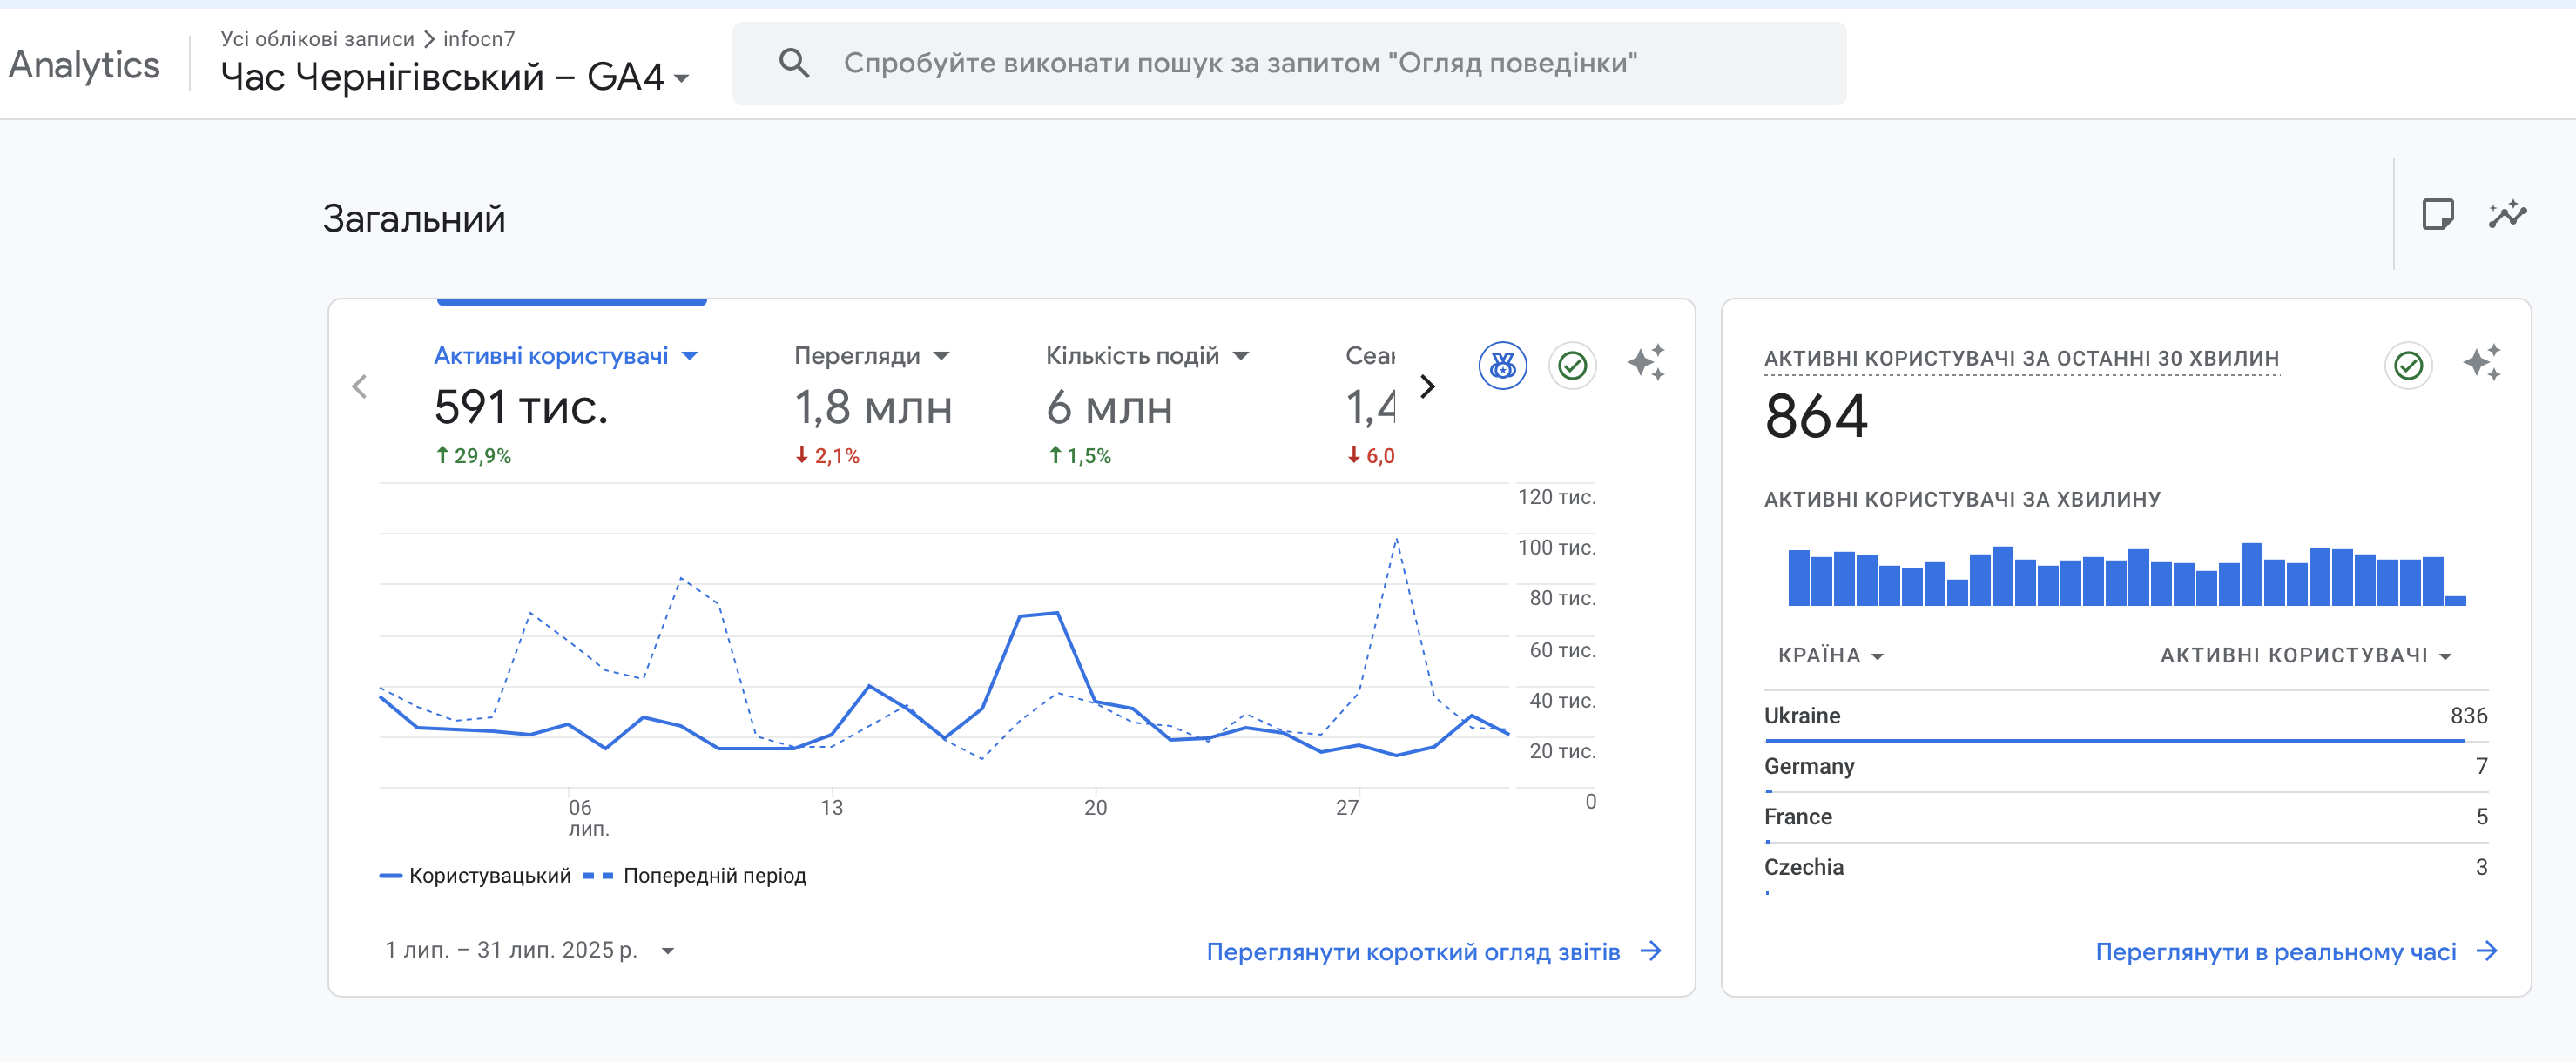
Task: Open the Активні користувачі metric dropdown
Action: pos(690,356)
